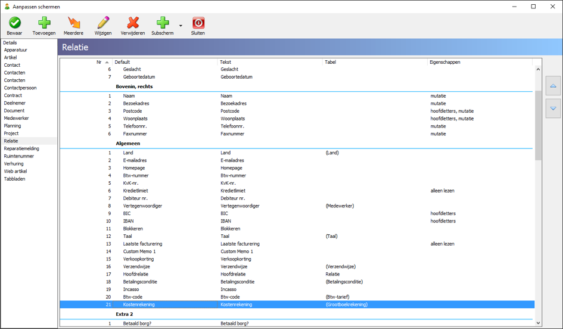Click the Eigenschappen column header
Image resolution: width=563 pixels, height=329 pixels.
pos(480,62)
